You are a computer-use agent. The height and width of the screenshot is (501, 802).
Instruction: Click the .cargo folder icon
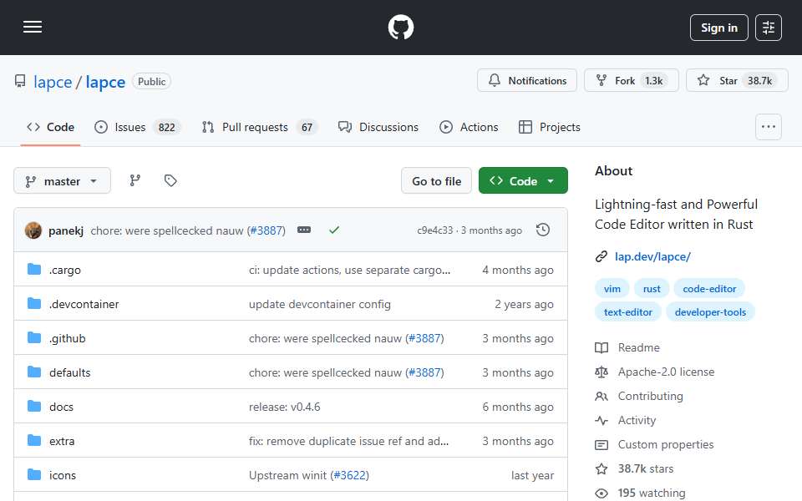click(34, 270)
